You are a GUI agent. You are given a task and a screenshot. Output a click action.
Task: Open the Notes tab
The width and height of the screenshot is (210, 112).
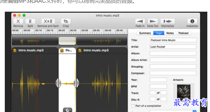170,33
